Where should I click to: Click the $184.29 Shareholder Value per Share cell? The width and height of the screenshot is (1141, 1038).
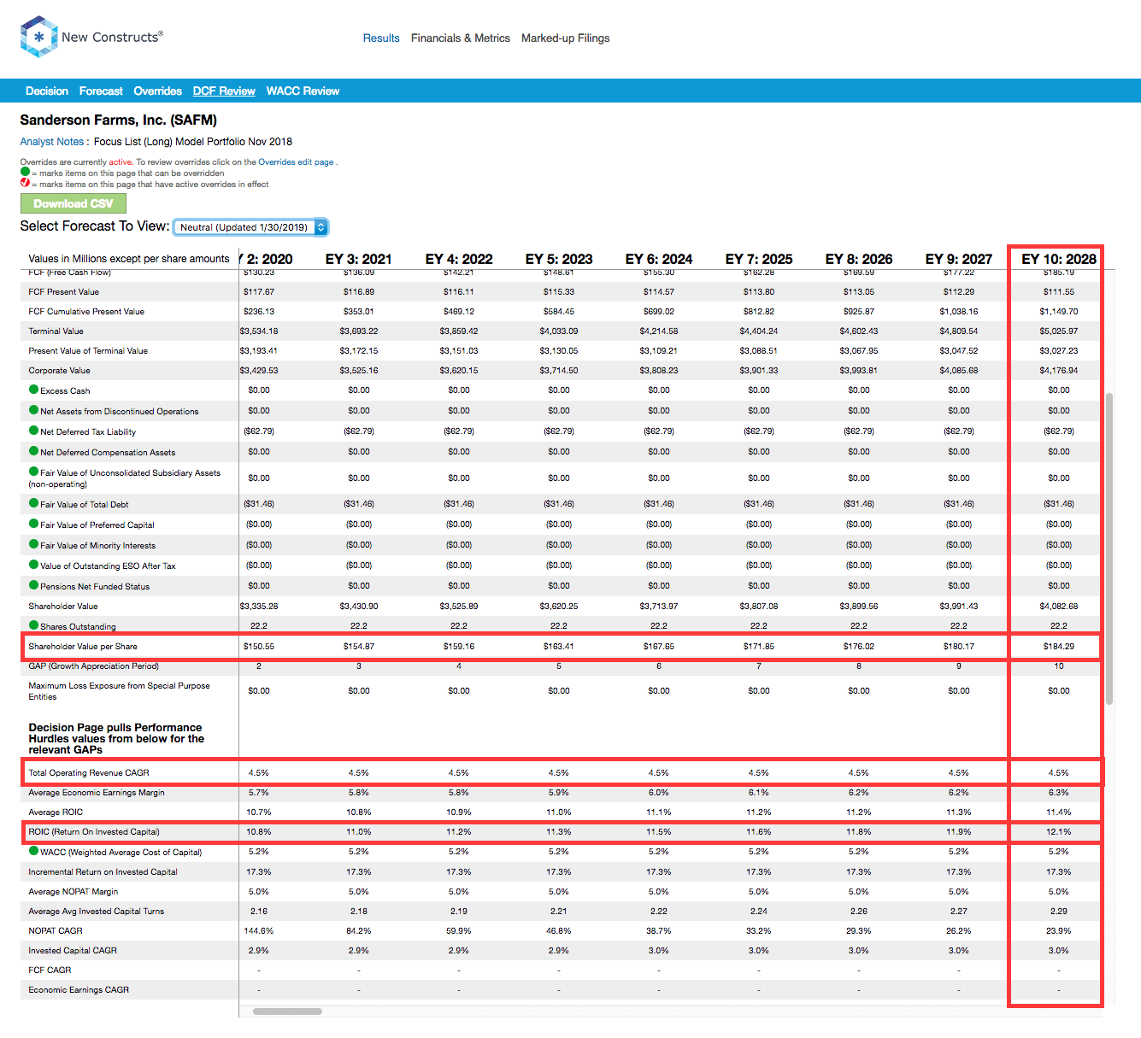click(x=1058, y=647)
